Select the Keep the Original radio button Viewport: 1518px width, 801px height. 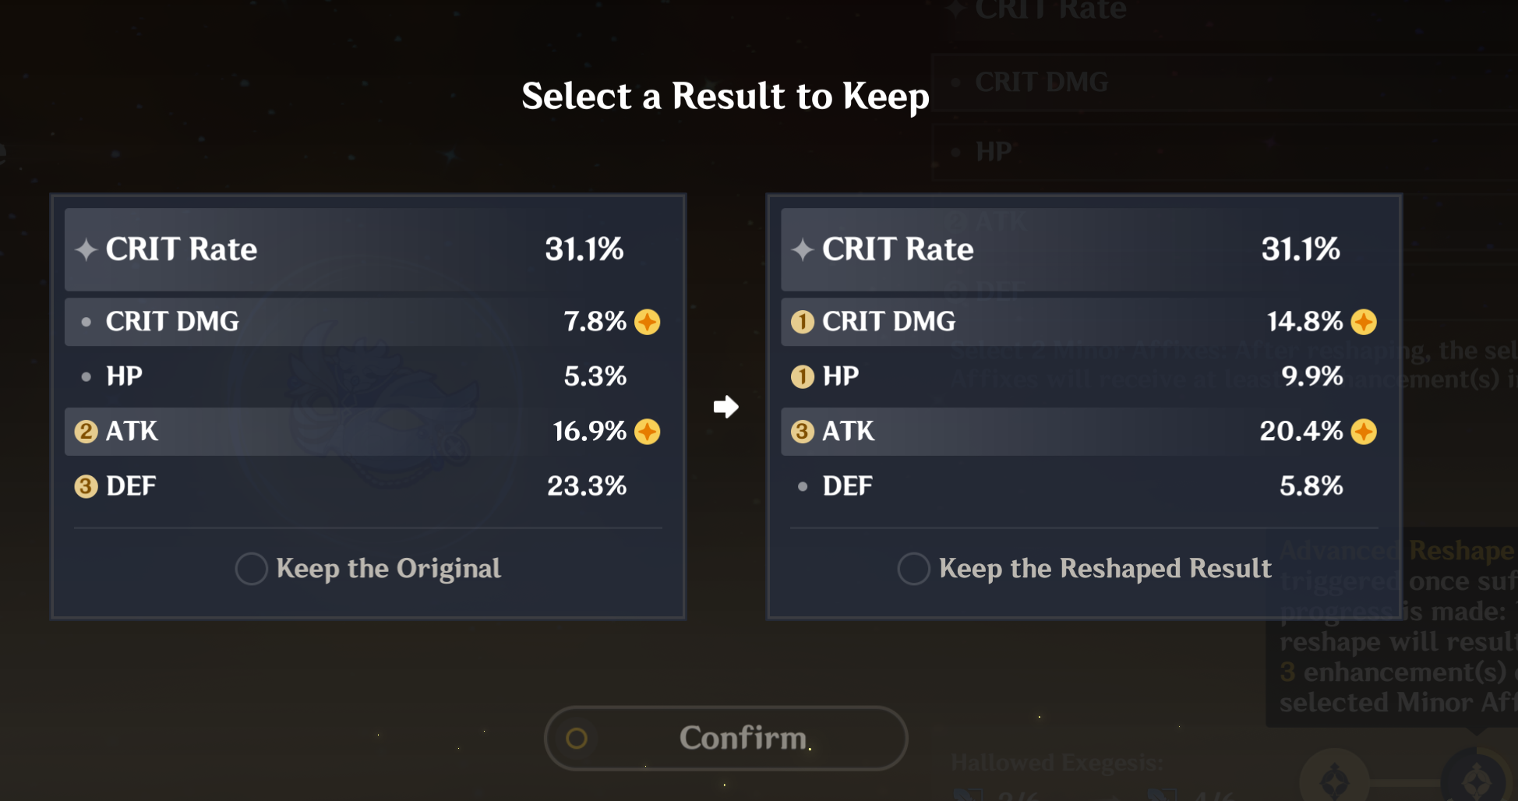tap(251, 569)
